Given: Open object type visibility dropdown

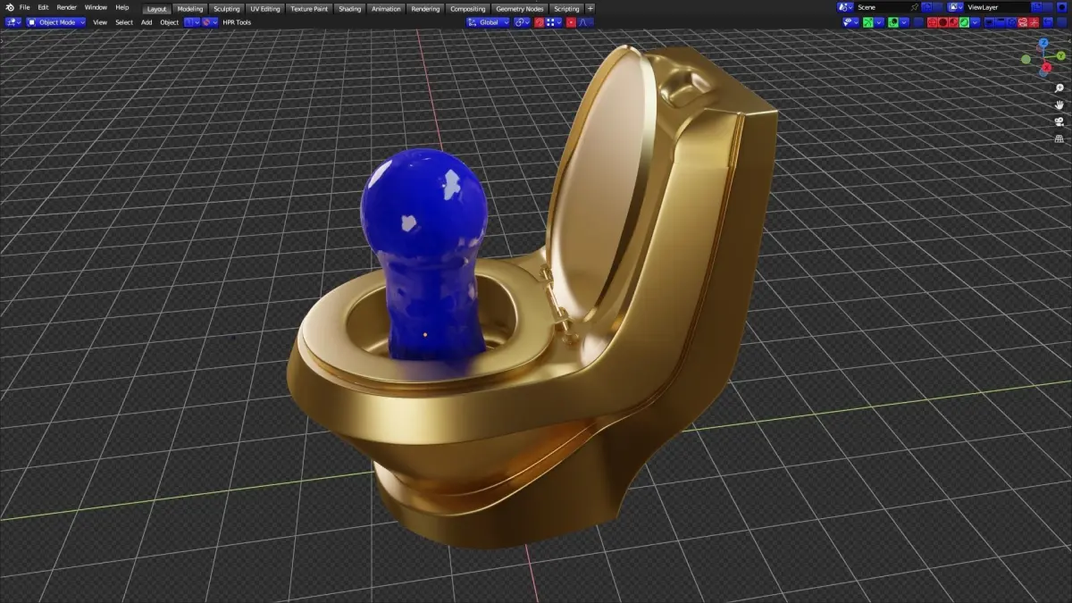Looking at the screenshot, I should click(850, 22).
